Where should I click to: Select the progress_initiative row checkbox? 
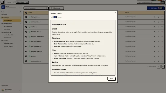pos(26,37)
